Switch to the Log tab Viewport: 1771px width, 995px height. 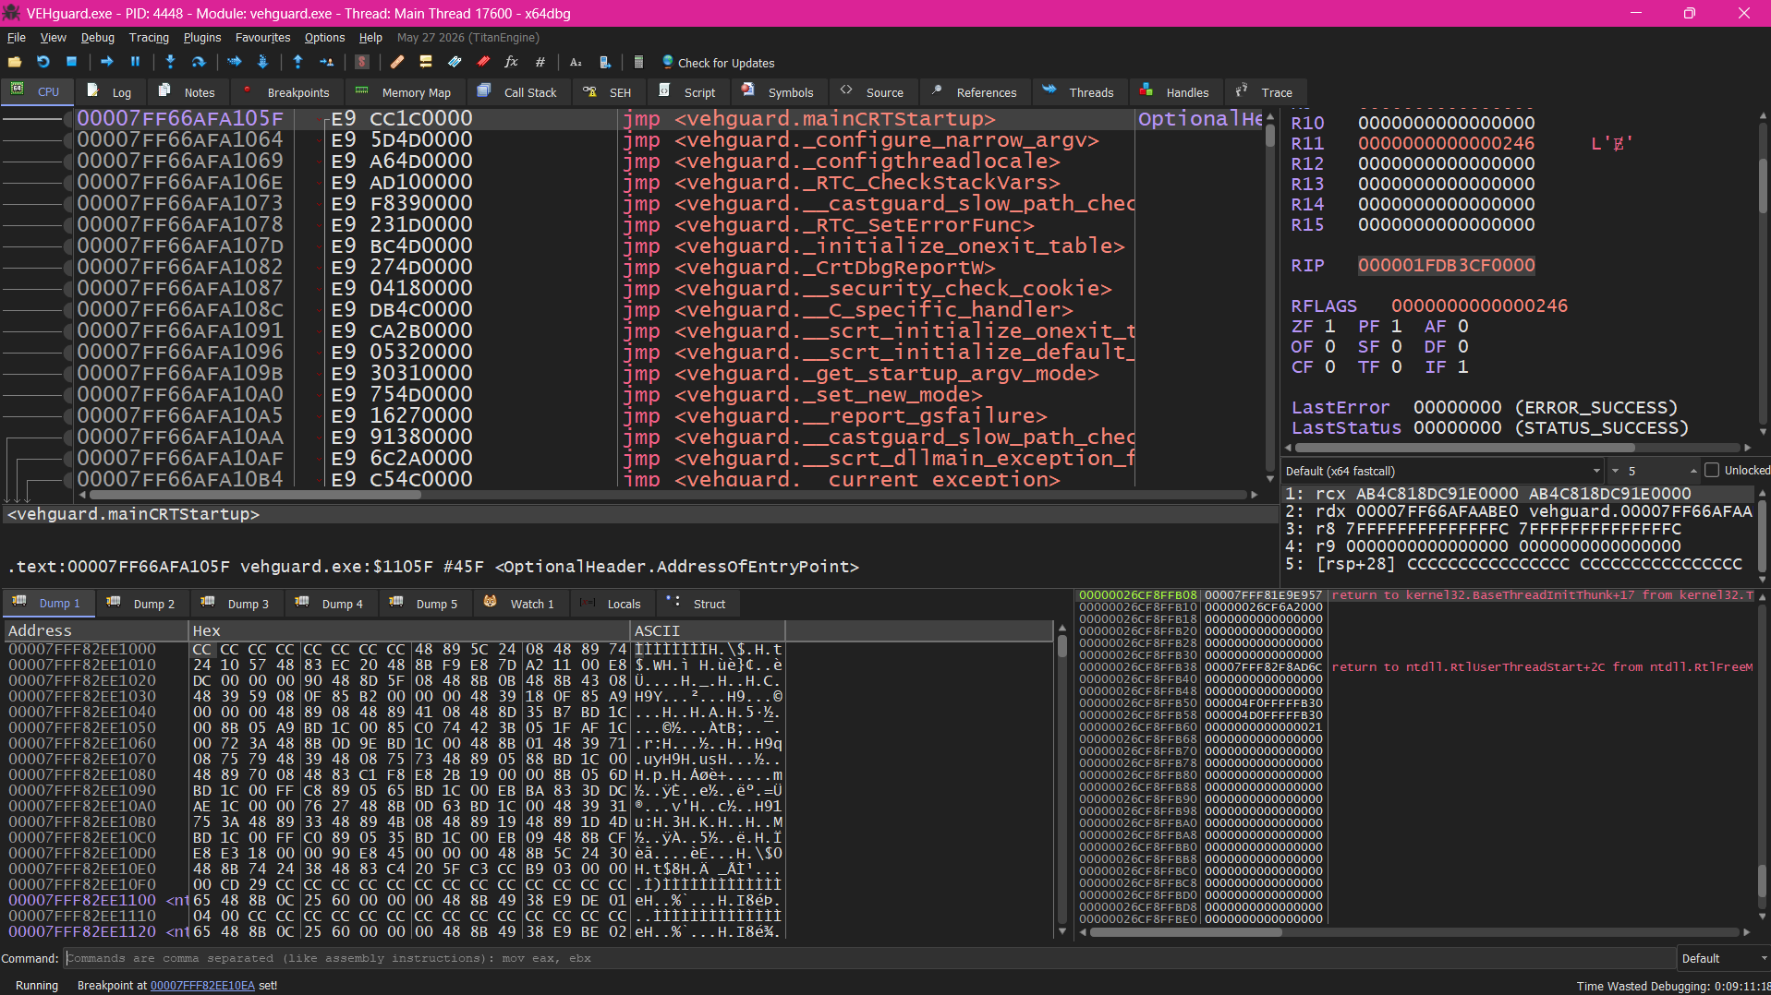click(x=110, y=92)
